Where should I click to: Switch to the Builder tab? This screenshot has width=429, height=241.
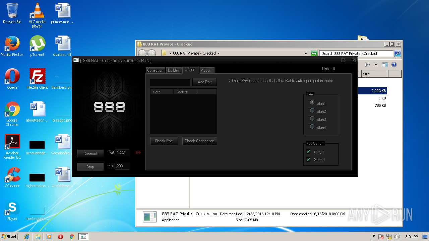173,70
